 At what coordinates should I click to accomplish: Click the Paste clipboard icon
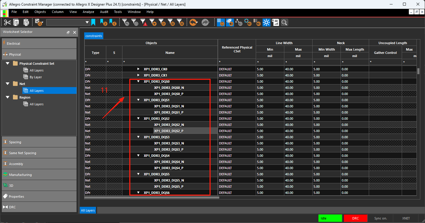click(26, 22)
